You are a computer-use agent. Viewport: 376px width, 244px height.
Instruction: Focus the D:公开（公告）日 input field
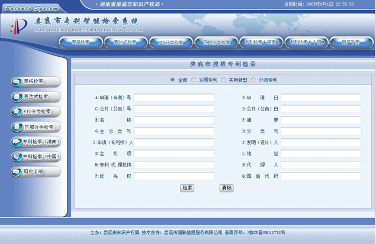click(x=321, y=109)
